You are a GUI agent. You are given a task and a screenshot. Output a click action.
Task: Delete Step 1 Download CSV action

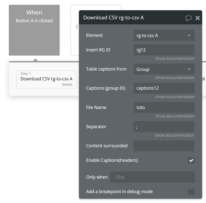tap(67, 84)
